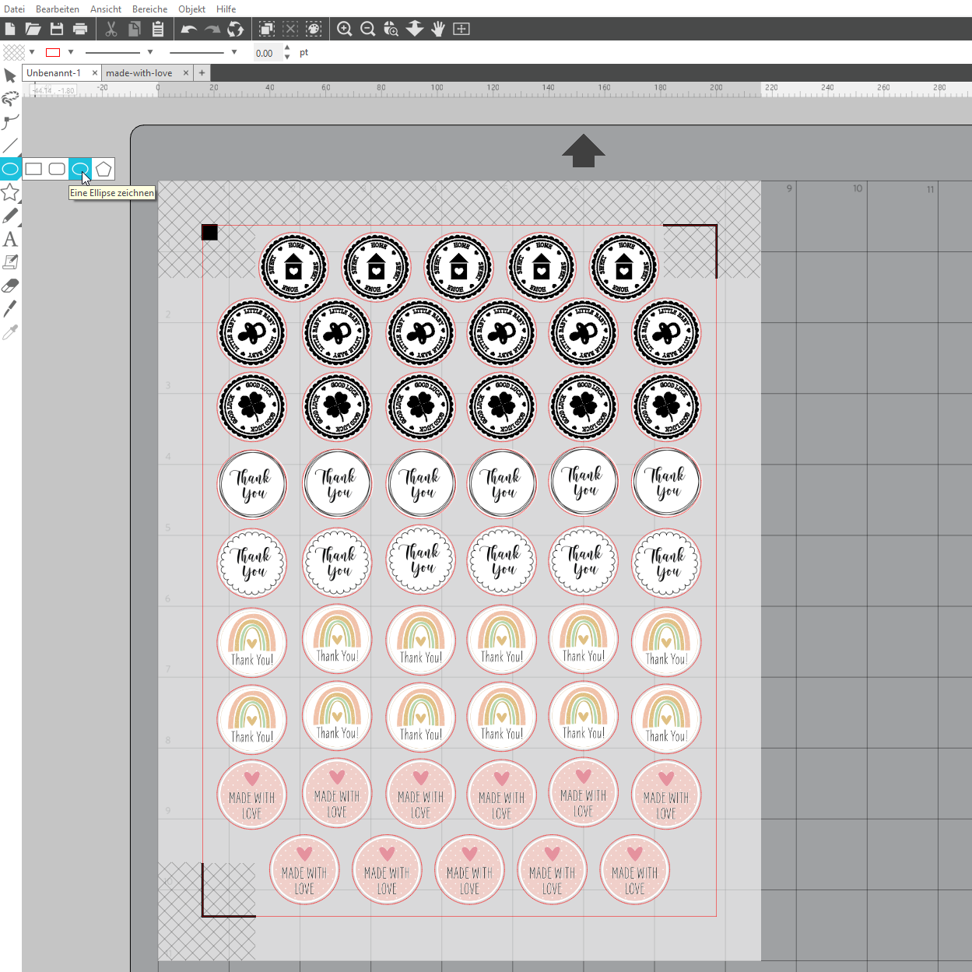Screen dimensions: 972x972
Task: Add a new document tab with plus
Action: click(x=202, y=72)
